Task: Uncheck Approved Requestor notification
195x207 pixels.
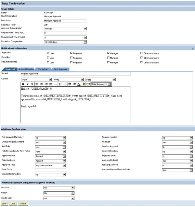Action: click(x=71, y=53)
